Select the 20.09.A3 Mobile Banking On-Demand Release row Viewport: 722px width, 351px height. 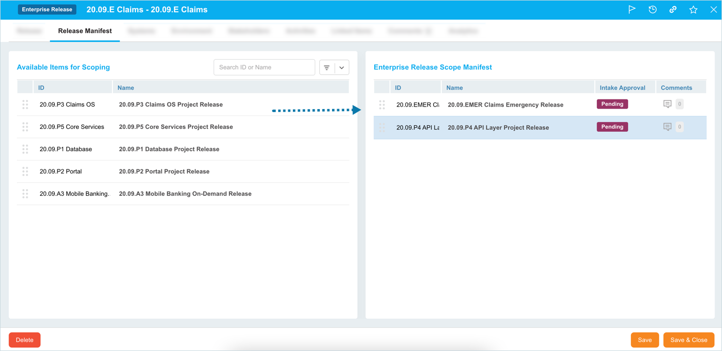(185, 194)
